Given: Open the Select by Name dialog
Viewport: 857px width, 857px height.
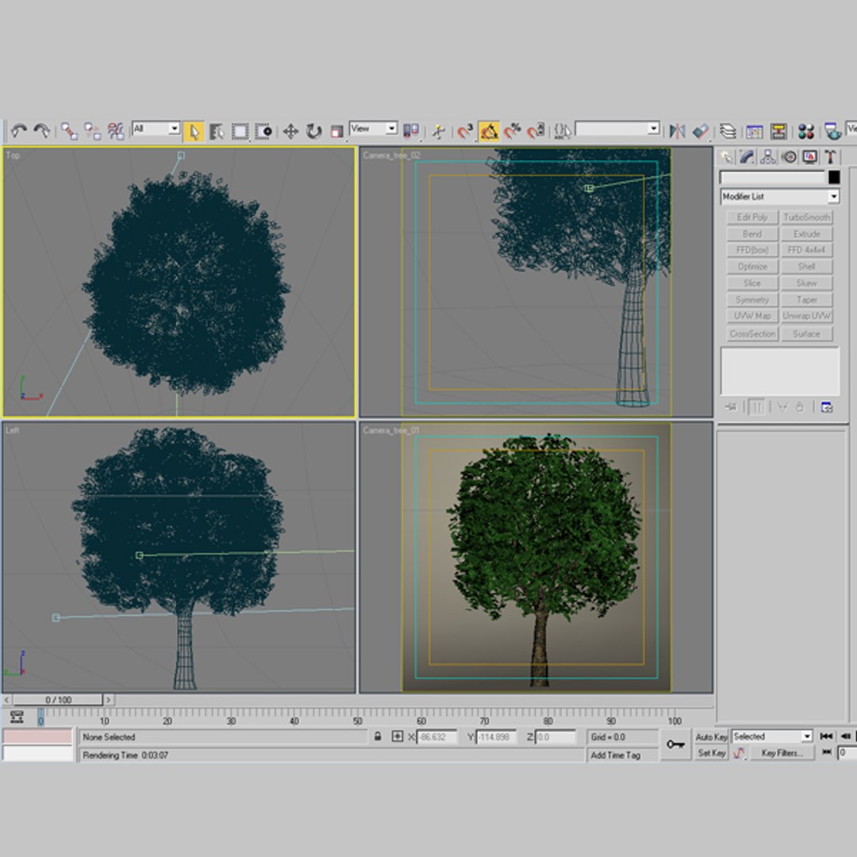Looking at the screenshot, I should coord(217,131).
